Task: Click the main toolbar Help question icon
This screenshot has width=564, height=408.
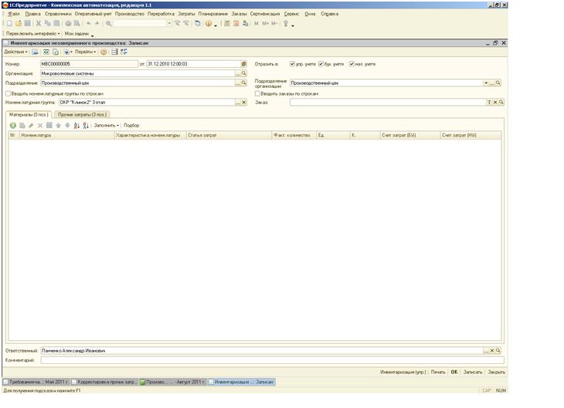Action: coord(209,23)
